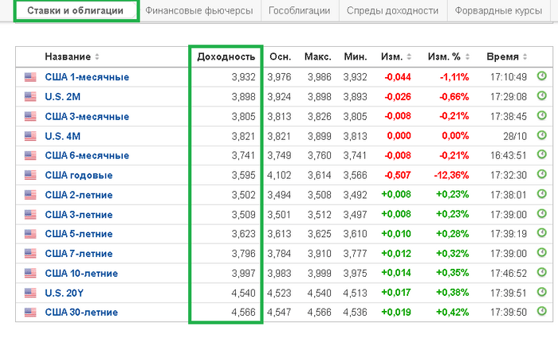Sort the table by Изм. % column
558x342 pixels.
(x=449, y=57)
